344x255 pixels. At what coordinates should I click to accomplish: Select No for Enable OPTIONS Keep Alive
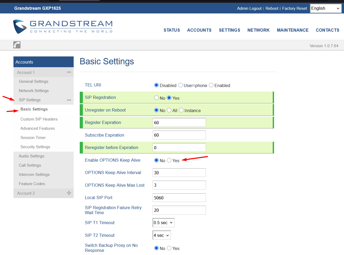156,160
